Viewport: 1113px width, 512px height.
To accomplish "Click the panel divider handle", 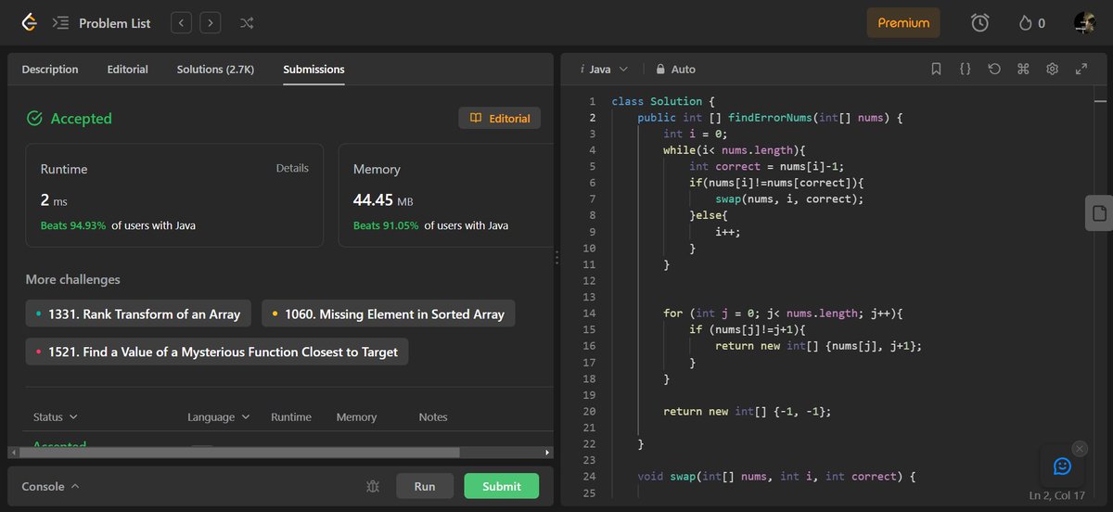I will pyautogui.click(x=556, y=257).
